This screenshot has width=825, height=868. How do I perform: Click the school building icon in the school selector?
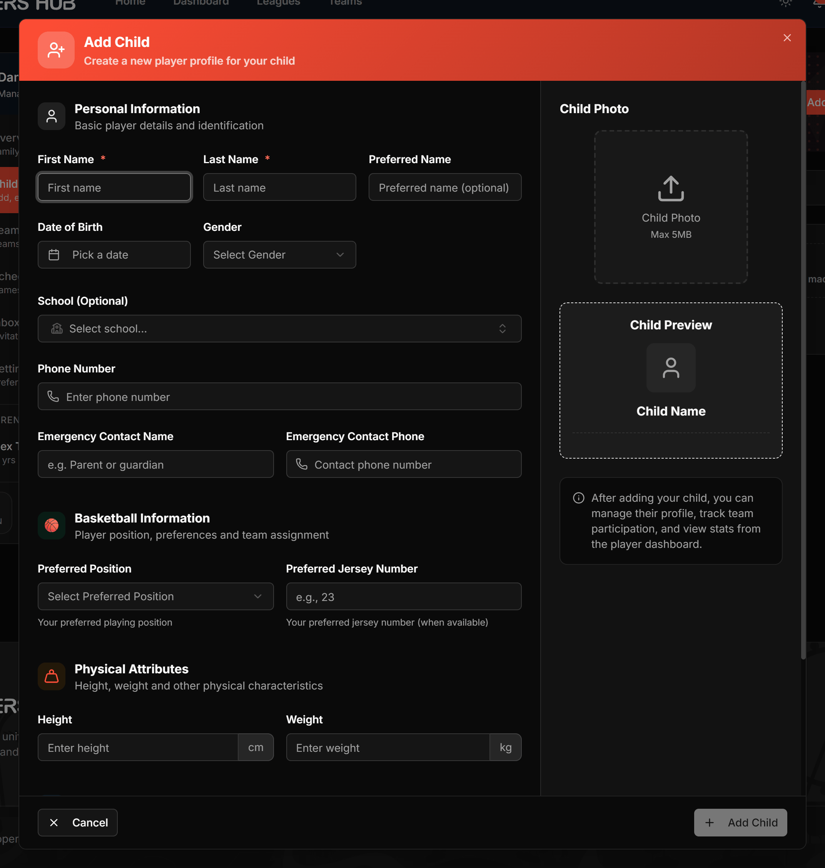[57, 329]
